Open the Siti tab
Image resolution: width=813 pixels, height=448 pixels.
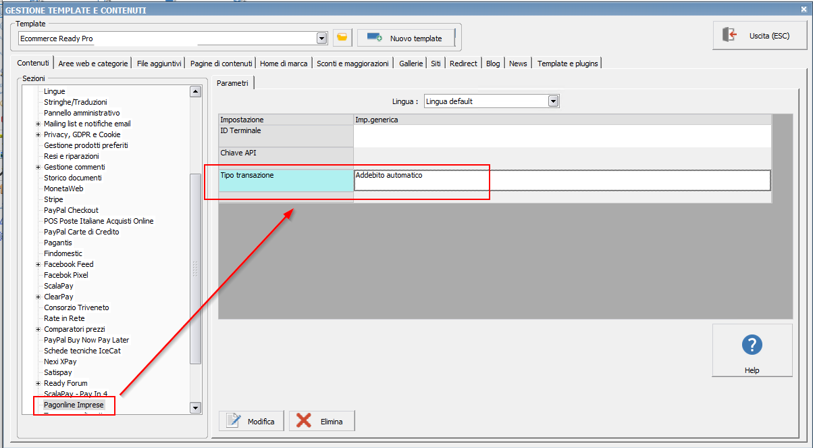click(436, 64)
